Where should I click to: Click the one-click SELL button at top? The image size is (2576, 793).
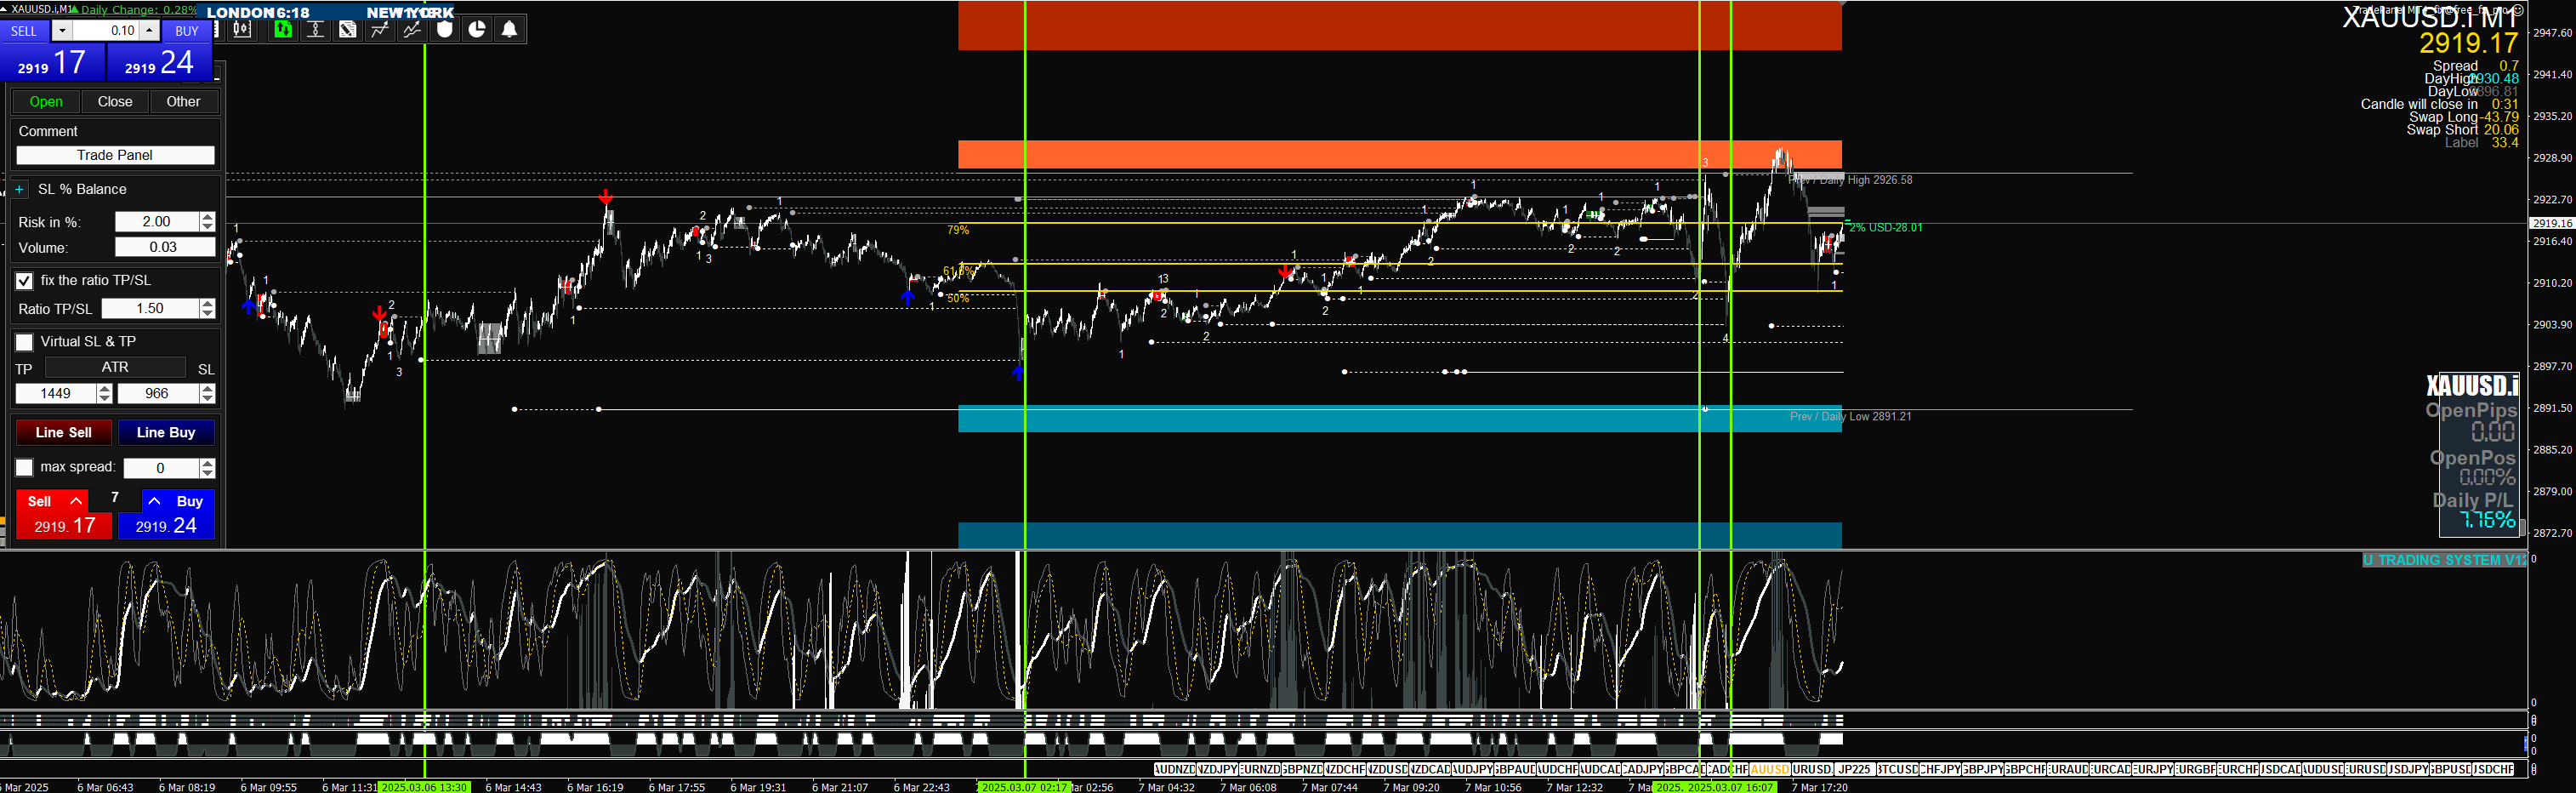(24, 31)
